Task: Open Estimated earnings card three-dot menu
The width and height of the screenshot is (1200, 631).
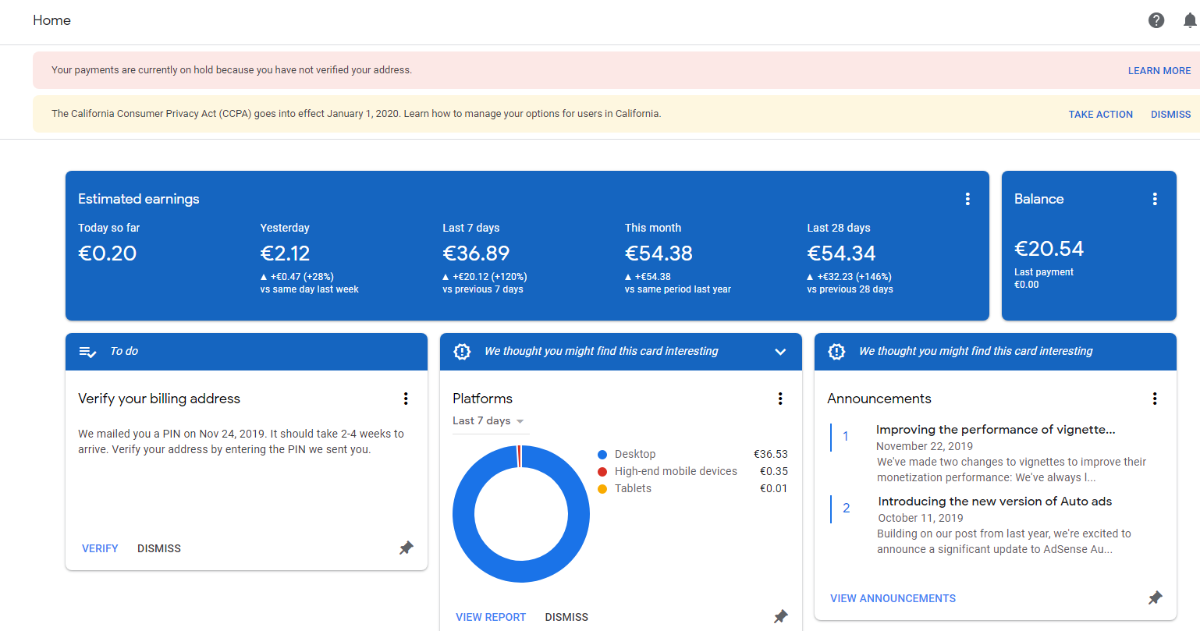Action: click(x=967, y=199)
